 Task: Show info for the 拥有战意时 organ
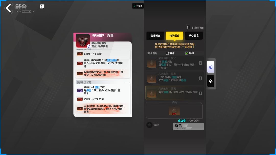tap(200, 93)
